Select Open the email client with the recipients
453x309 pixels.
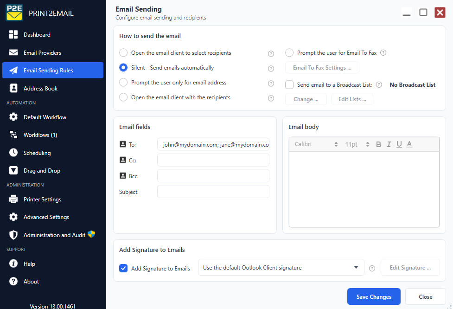coord(123,97)
